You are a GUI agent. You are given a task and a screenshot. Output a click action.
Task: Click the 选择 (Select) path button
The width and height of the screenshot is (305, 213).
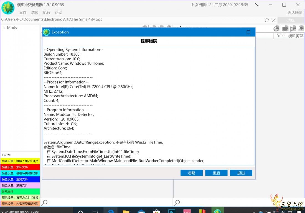pos(291,20)
